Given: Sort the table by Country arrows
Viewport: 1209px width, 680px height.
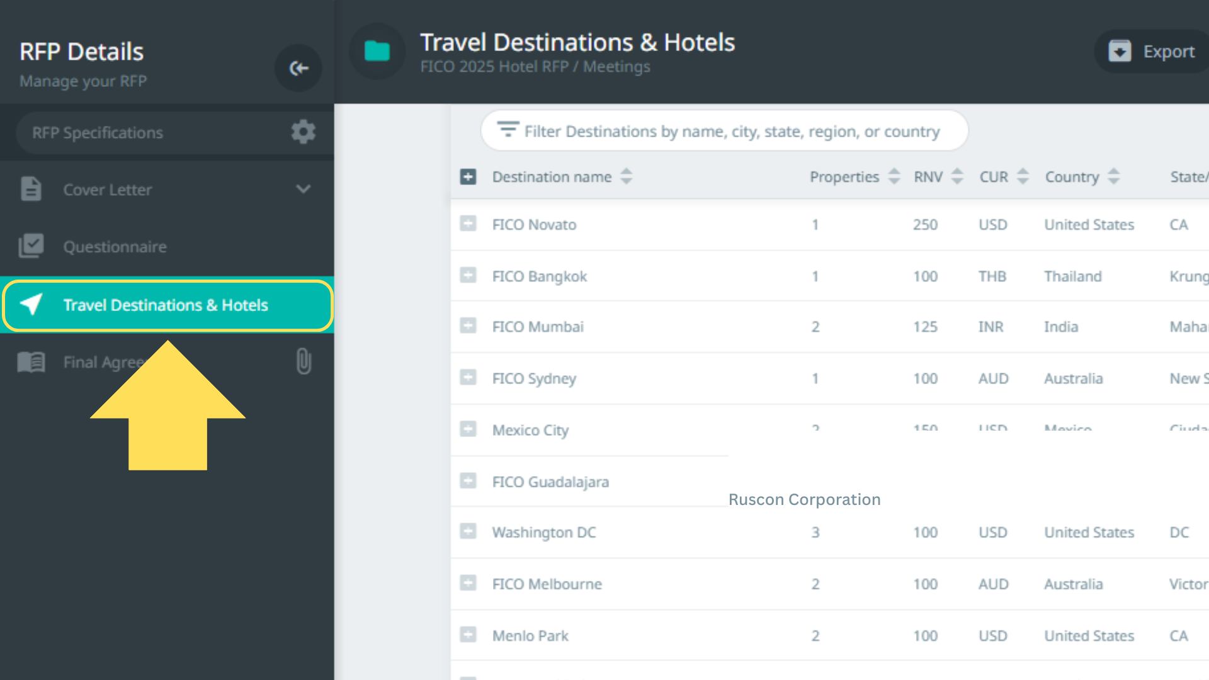Looking at the screenshot, I should [x=1113, y=176].
